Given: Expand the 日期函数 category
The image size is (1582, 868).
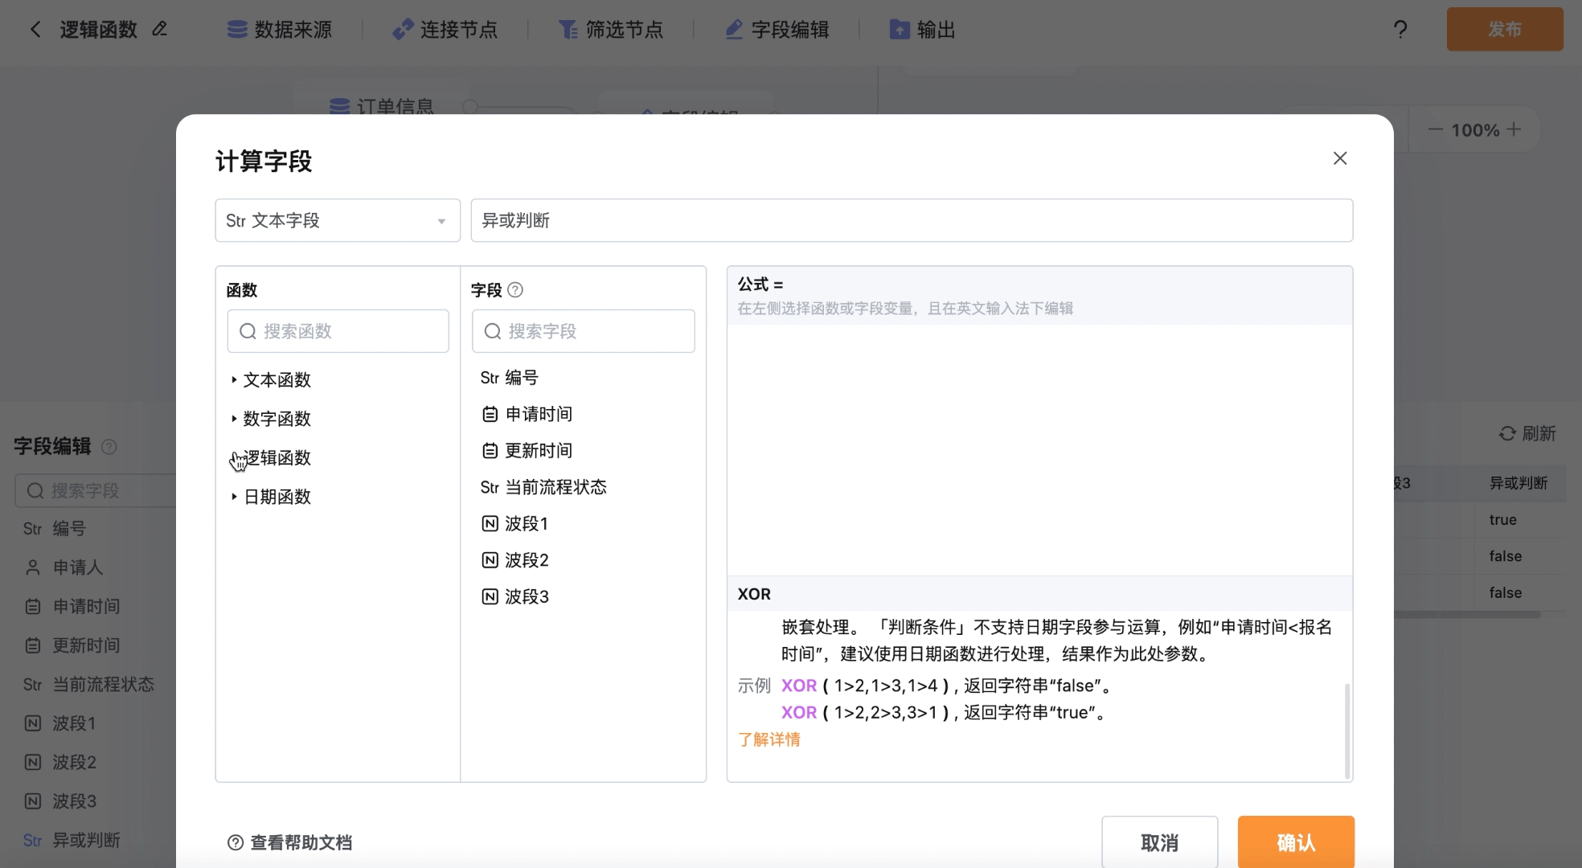Looking at the screenshot, I should pyautogui.click(x=271, y=497).
